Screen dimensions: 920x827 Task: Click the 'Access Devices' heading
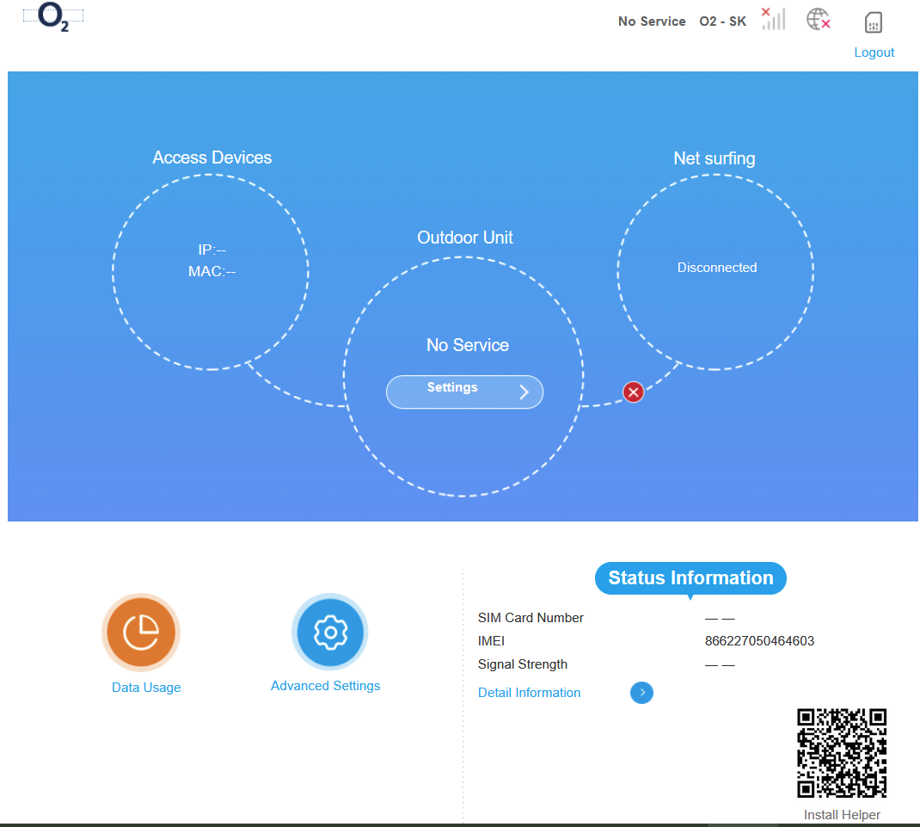tap(212, 157)
